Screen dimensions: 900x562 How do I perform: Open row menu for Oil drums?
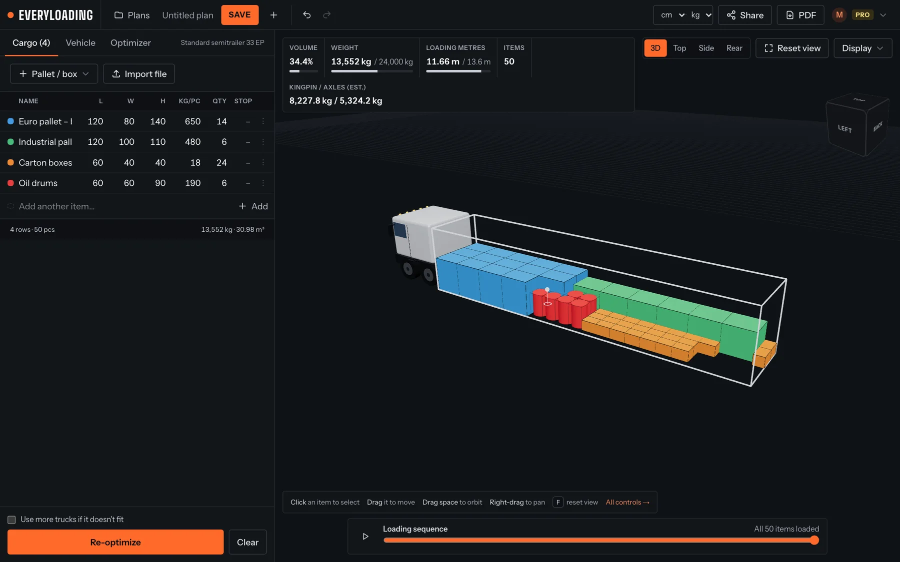(x=263, y=183)
